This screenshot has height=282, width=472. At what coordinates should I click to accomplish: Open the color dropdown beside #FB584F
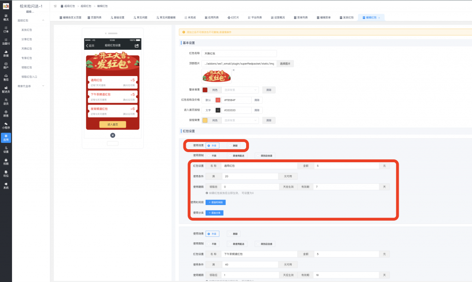click(x=218, y=100)
